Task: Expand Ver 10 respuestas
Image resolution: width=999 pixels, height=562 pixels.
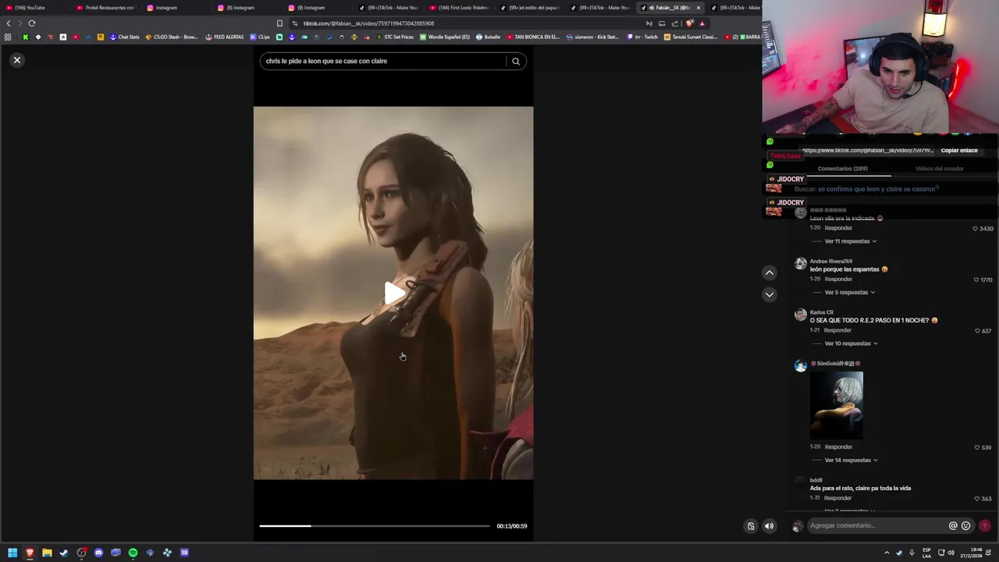Action: pyautogui.click(x=851, y=343)
